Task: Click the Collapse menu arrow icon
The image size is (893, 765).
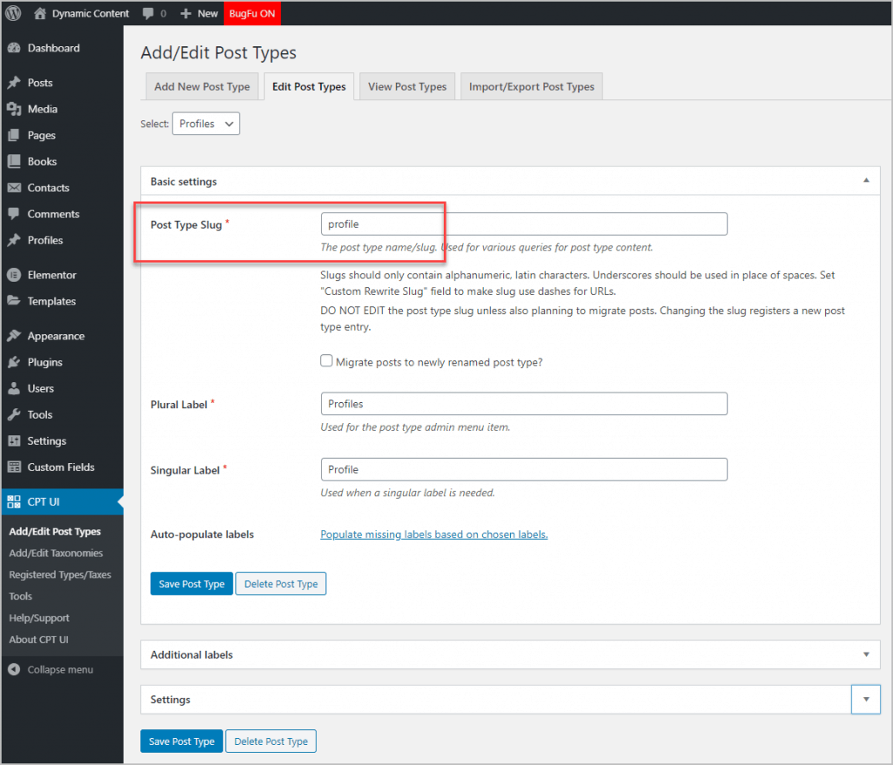Action: 14,669
